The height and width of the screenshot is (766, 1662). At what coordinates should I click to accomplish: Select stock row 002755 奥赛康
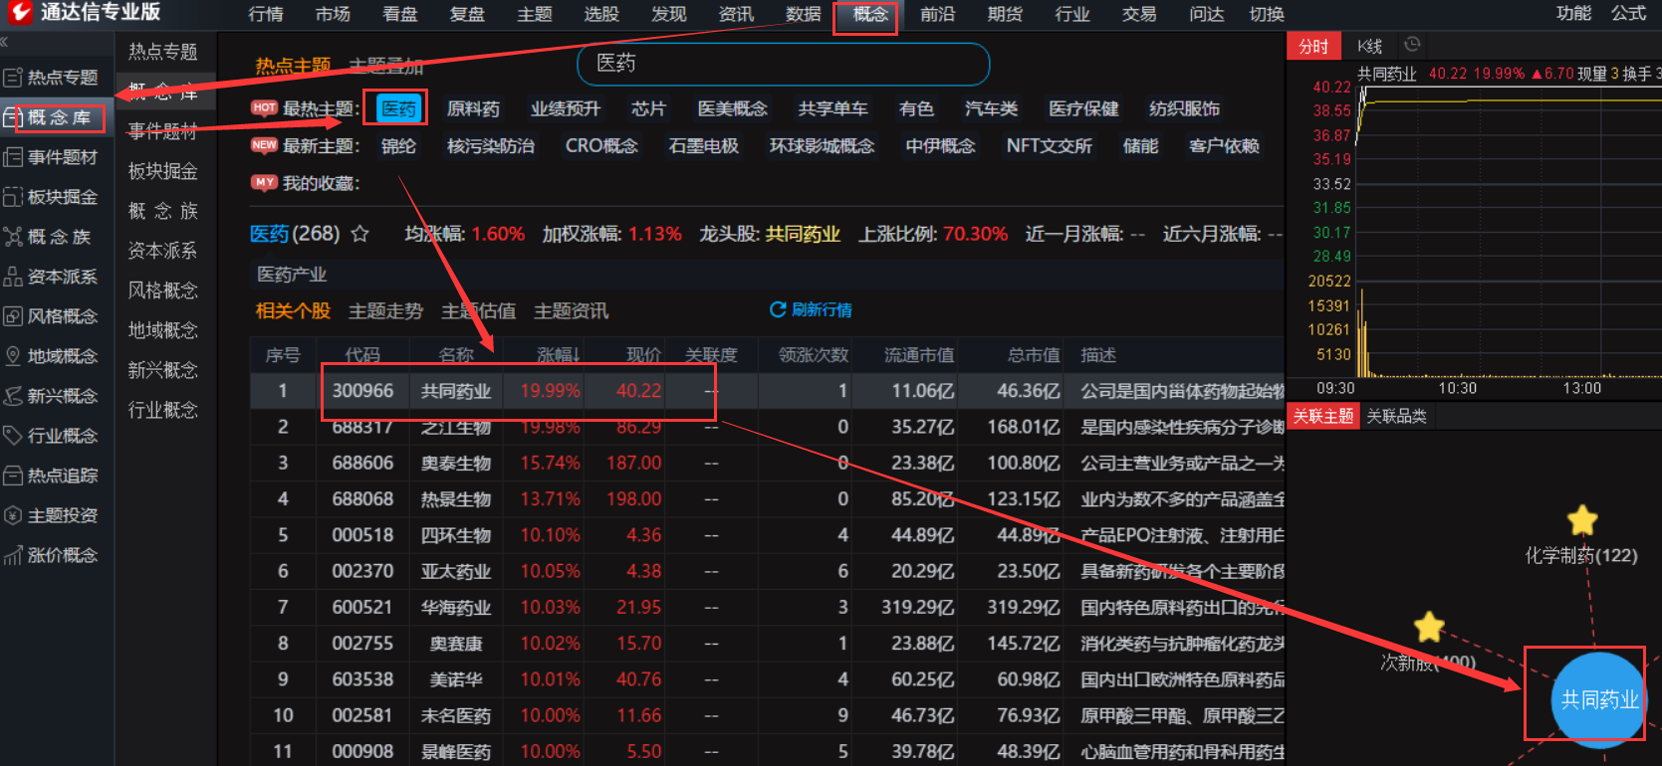click(x=767, y=644)
